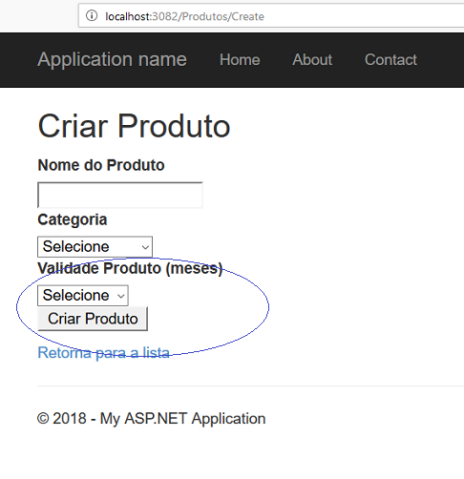This screenshot has width=464, height=479.
Task: Click the Validade Produto (meses) label
Action: point(130,268)
